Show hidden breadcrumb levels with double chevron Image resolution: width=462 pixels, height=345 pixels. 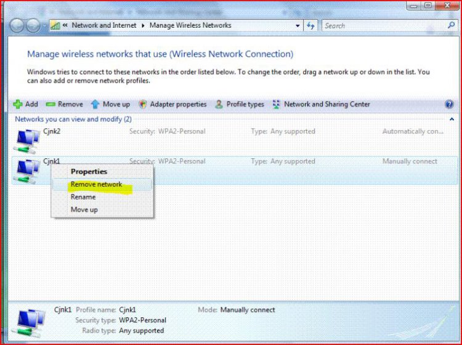[x=65, y=25]
